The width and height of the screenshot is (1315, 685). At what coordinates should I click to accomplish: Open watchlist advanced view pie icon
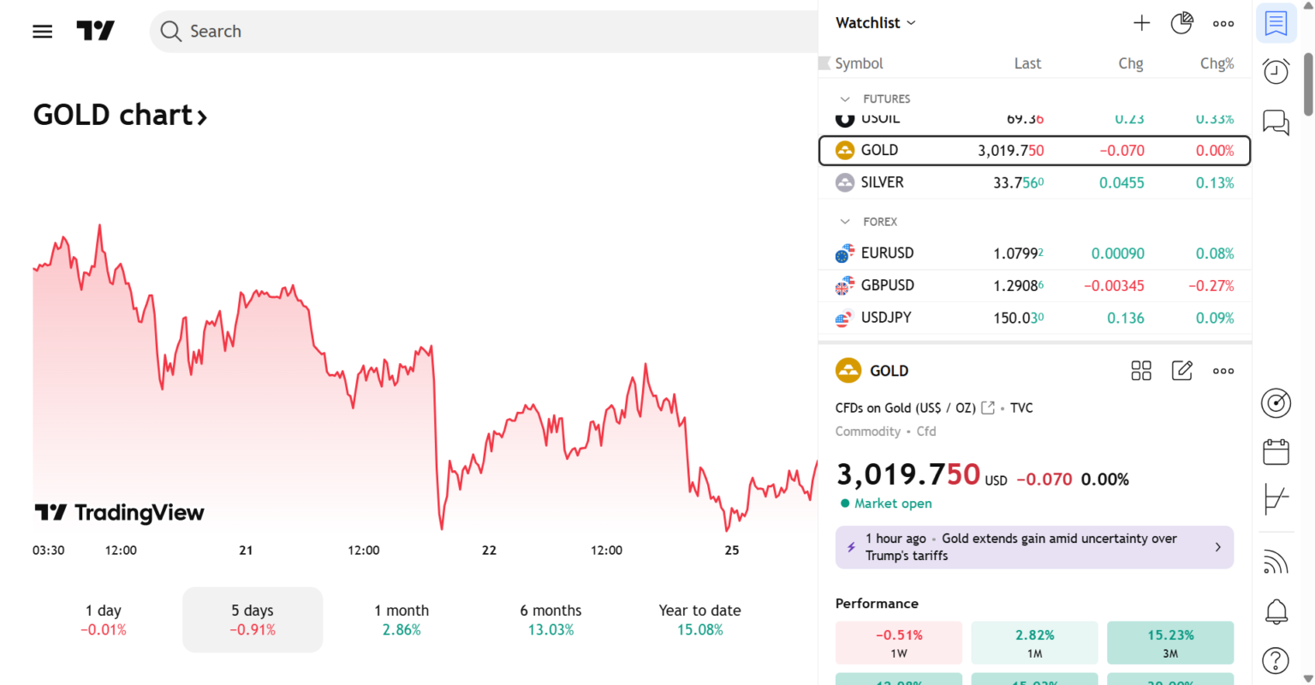(x=1181, y=23)
